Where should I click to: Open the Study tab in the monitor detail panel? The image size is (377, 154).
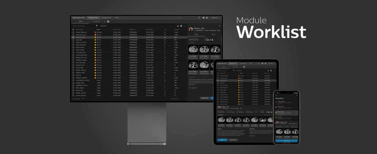tap(197, 34)
